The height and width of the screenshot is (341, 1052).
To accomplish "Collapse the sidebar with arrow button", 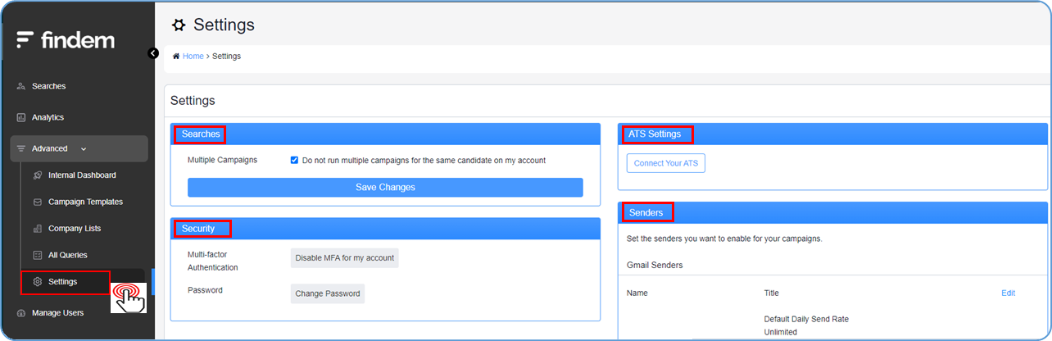I will (x=153, y=53).
